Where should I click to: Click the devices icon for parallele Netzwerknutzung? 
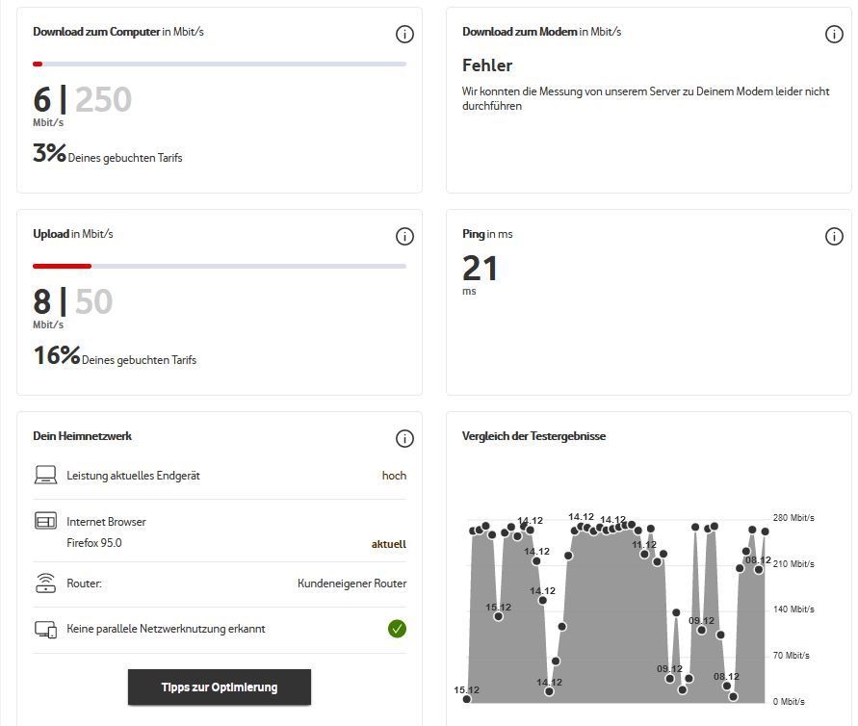(45, 629)
